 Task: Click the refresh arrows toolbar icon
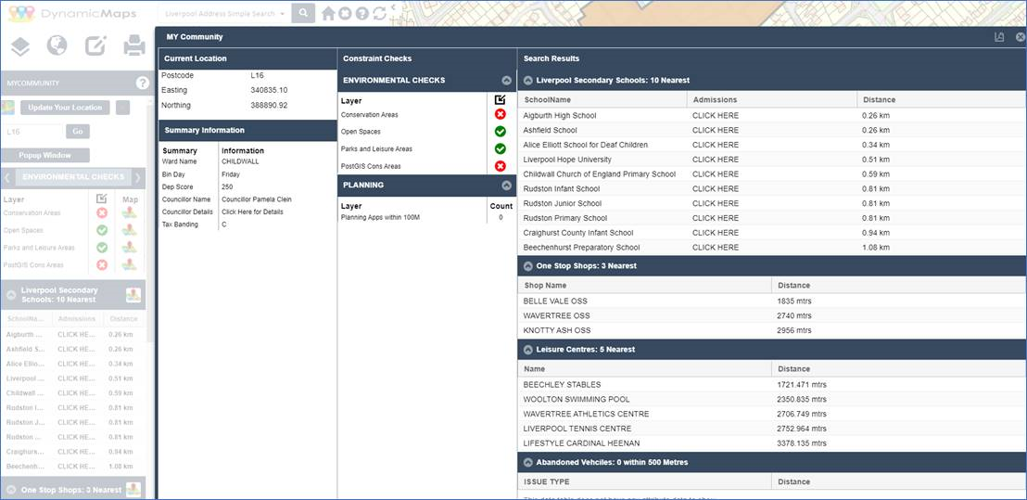(x=379, y=13)
